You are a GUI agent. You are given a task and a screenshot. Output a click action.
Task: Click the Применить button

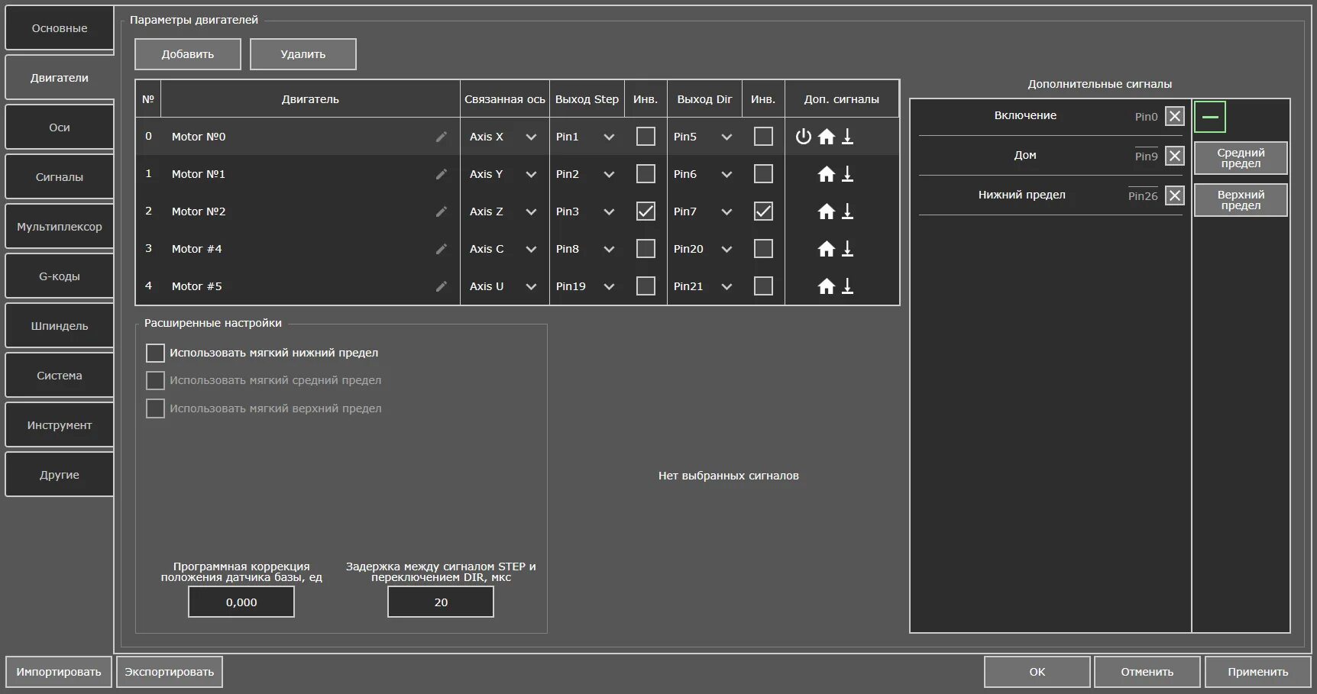coord(1257,672)
